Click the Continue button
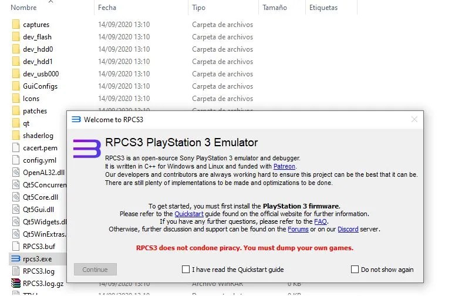The image size is (462, 296). [95, 270]
